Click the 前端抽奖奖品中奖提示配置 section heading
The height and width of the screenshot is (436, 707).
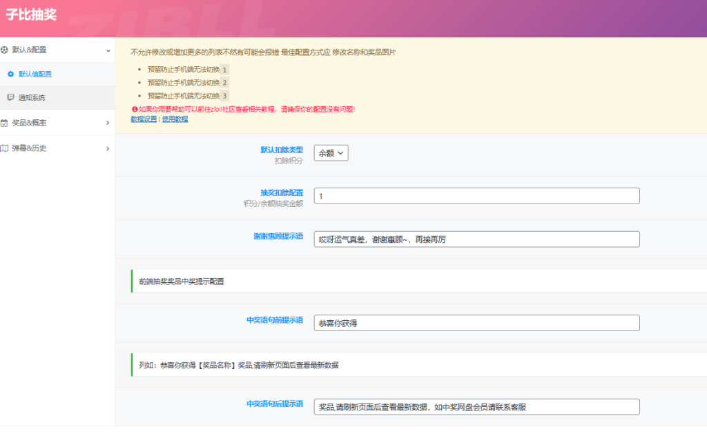(x=181, y=281)
